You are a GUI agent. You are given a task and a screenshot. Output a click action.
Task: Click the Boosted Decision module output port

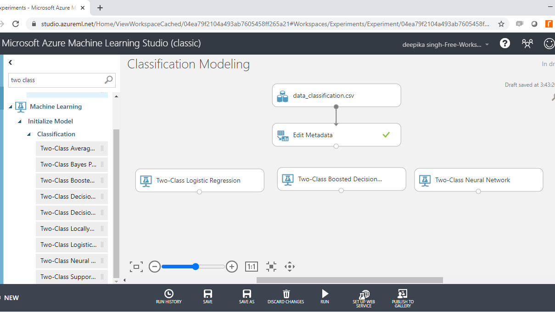coord(341,190)
